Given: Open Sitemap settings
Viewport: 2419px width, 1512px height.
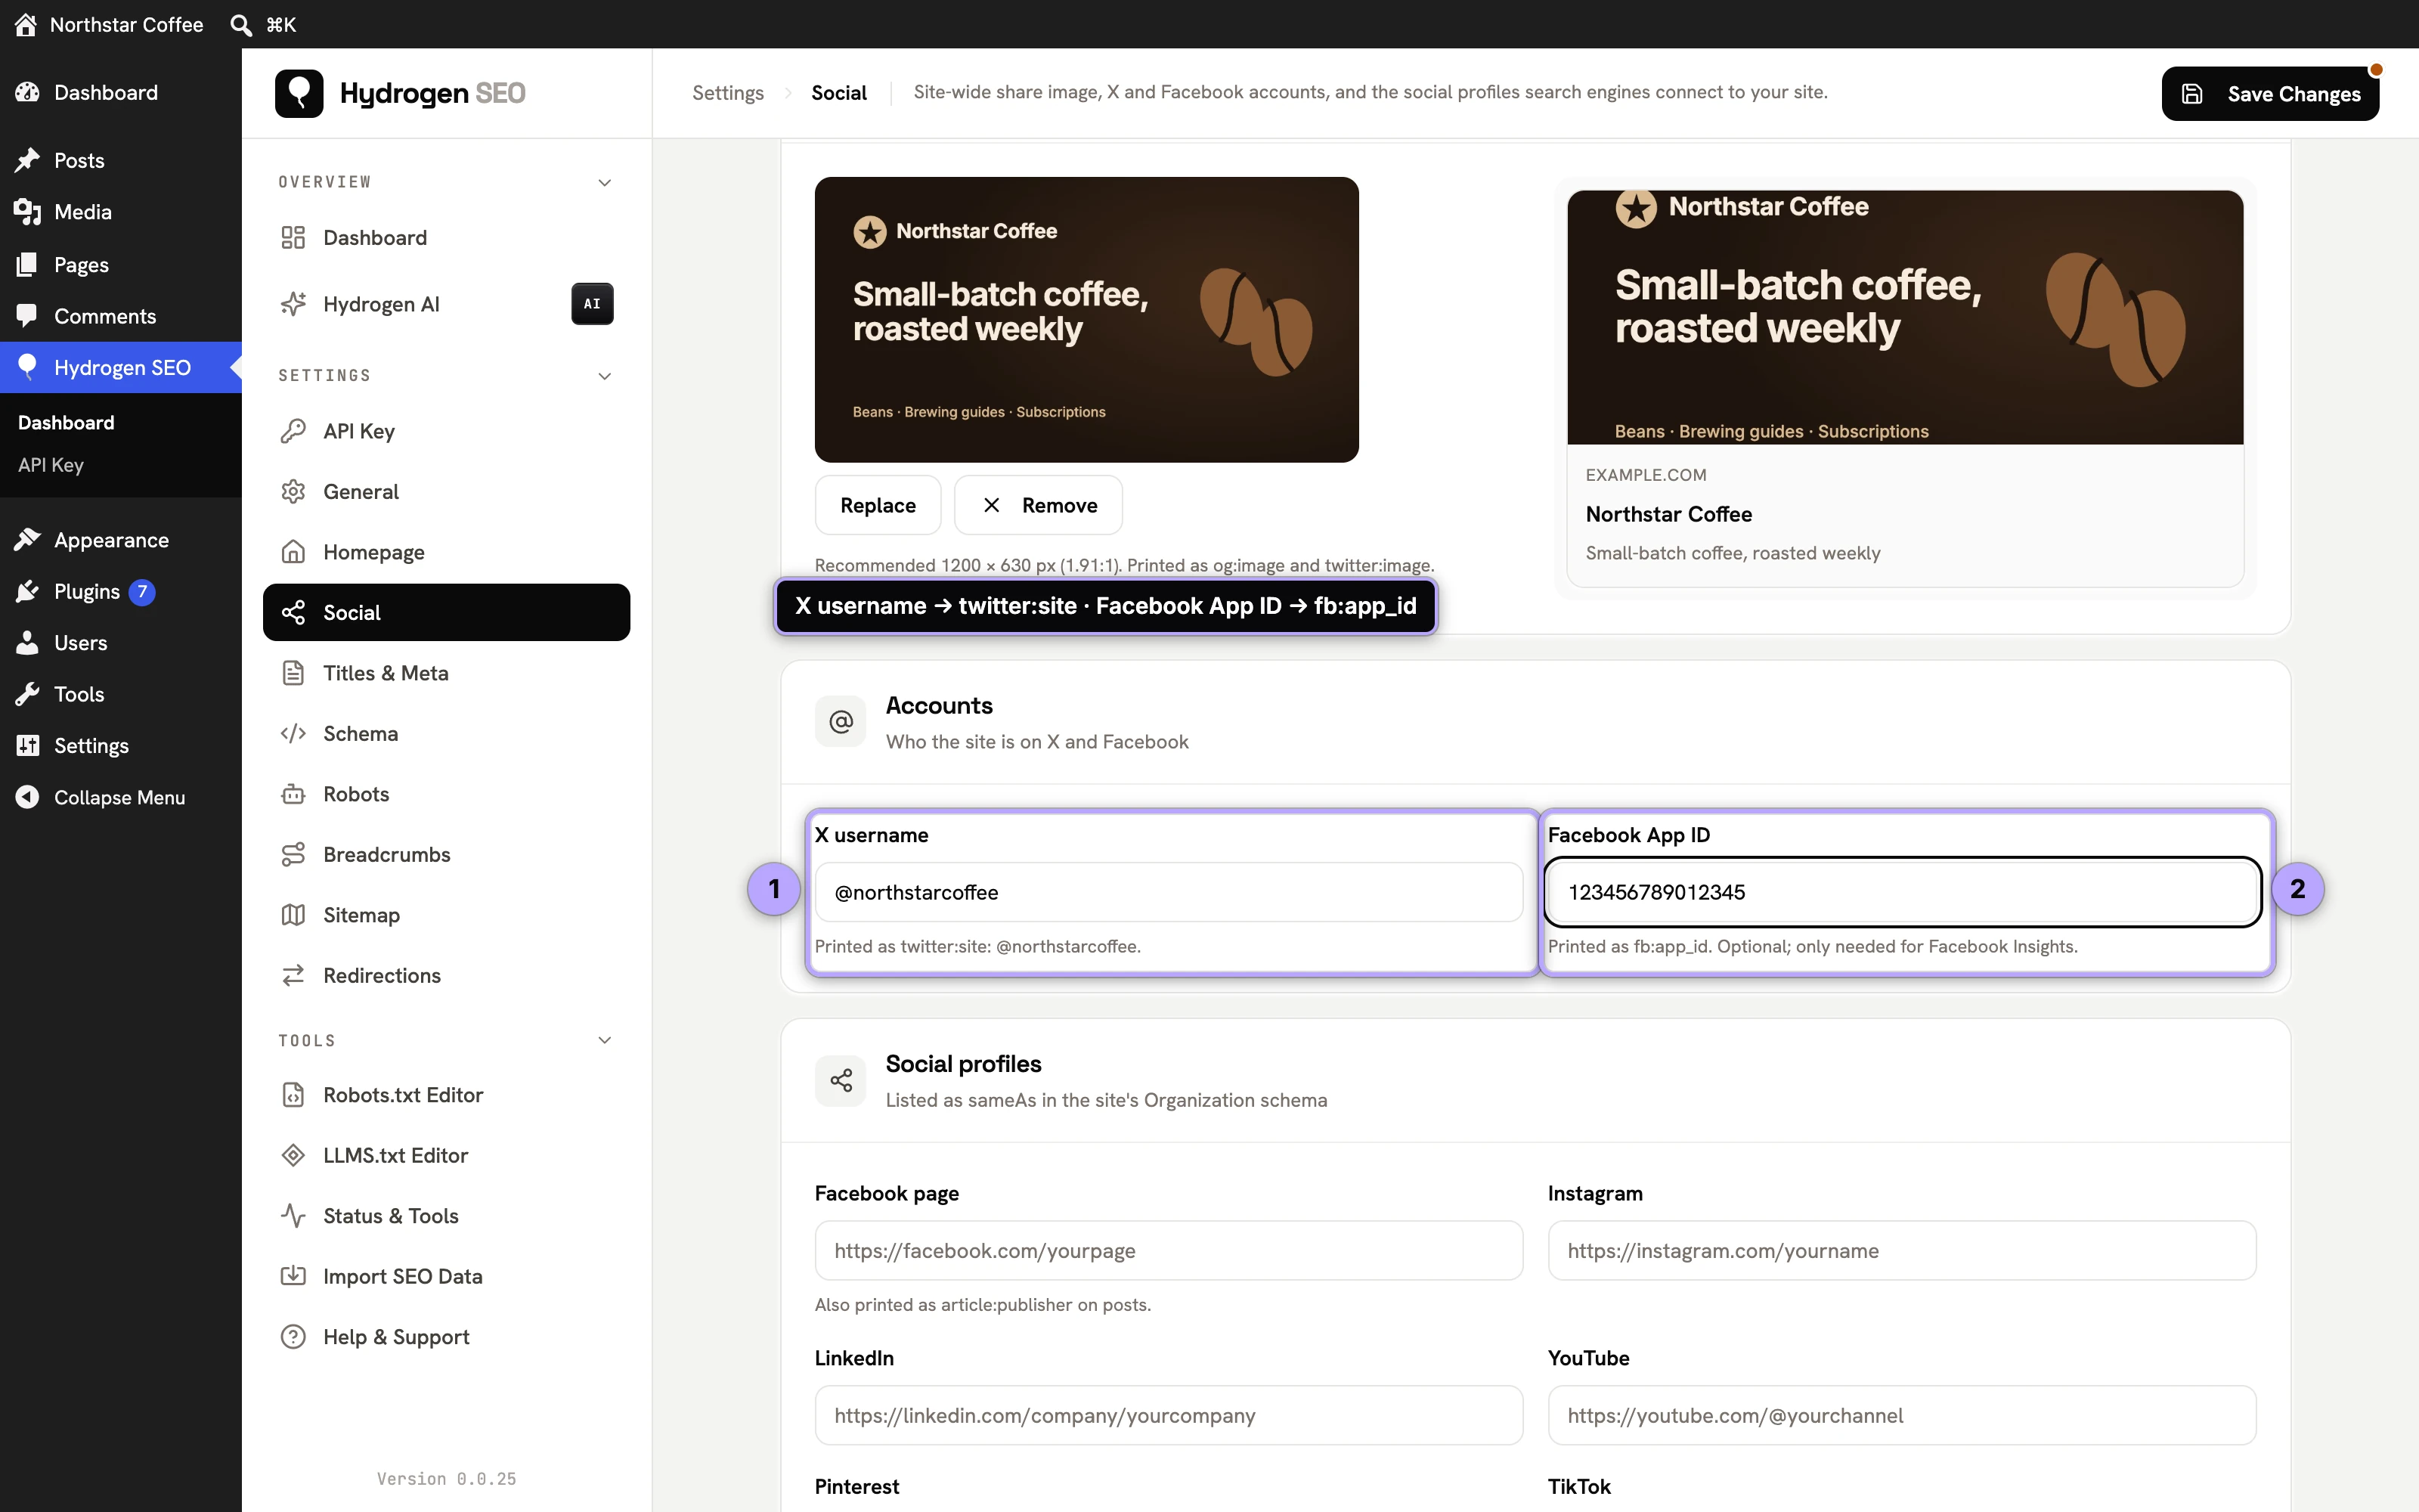Looking at the screenshot, I should tap(446, 915).
